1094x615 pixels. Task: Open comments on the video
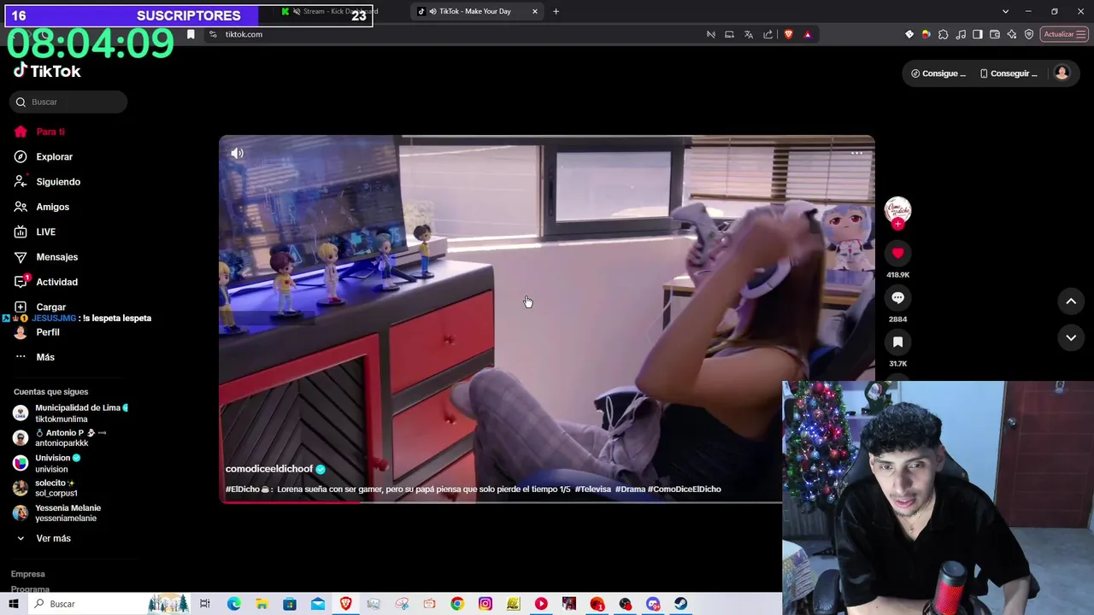(x=897, y=297)
